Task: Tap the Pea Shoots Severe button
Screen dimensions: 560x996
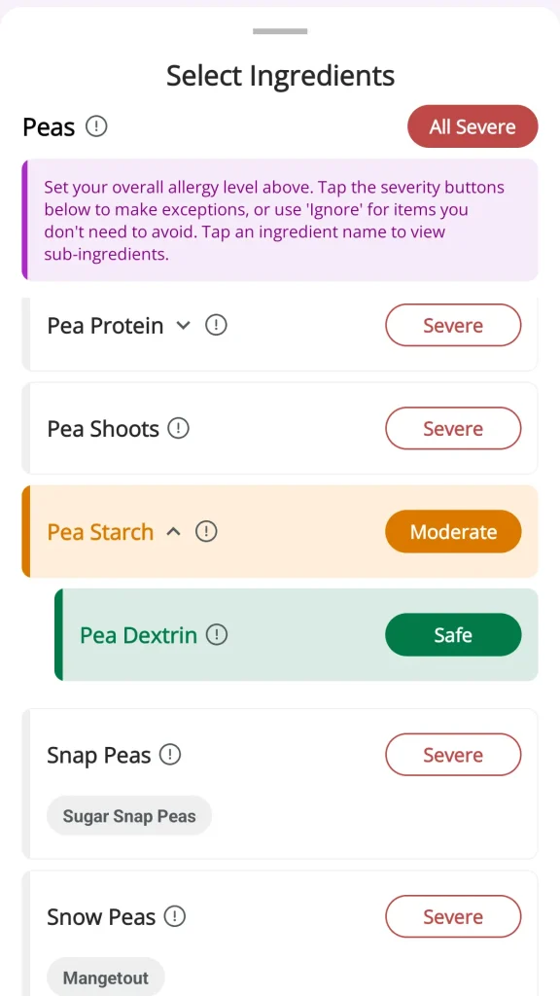Action: (x=453, y=429)
